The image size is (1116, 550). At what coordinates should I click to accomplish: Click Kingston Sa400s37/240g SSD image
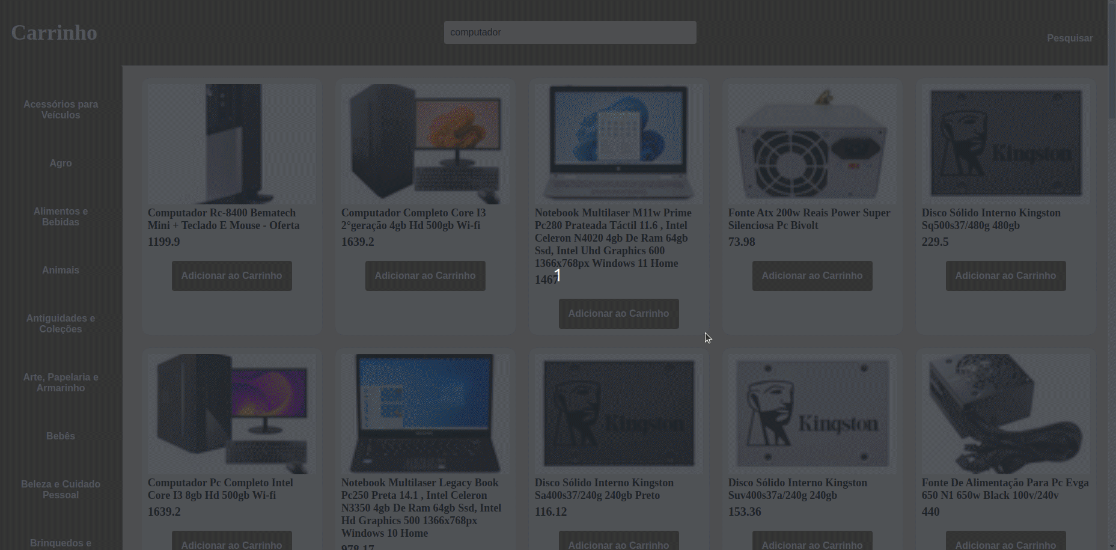(619, 414)
